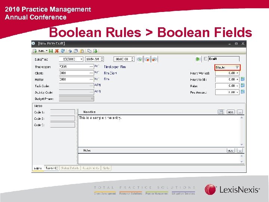Open the Matter lookup ellipsis
Image resolution: width=269 pixels, height=202 pixels.
pyautogui.click(x=92, y=79)
